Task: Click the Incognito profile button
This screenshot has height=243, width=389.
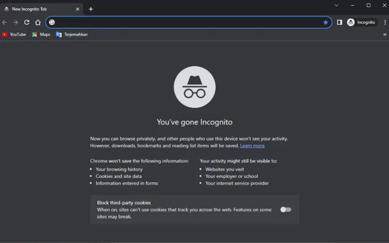Action: click(362, 22)
